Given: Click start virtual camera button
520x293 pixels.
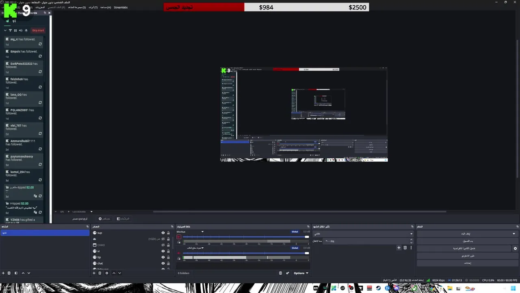Looking at the screenshot, I should [x=464, y=248].
